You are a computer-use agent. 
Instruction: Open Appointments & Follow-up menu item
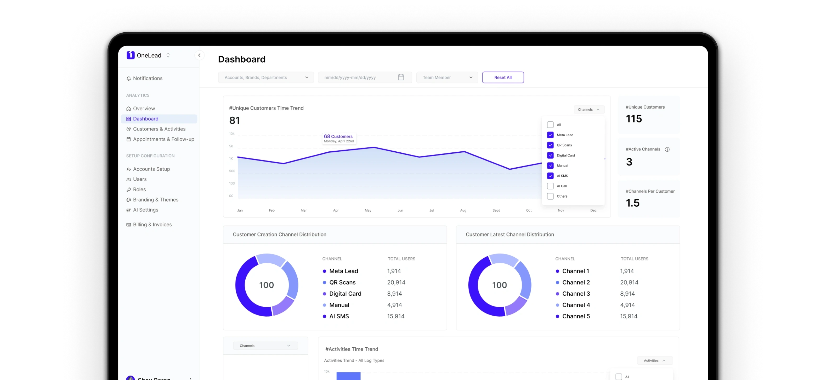pyautogui.click(x=163, y=139)
